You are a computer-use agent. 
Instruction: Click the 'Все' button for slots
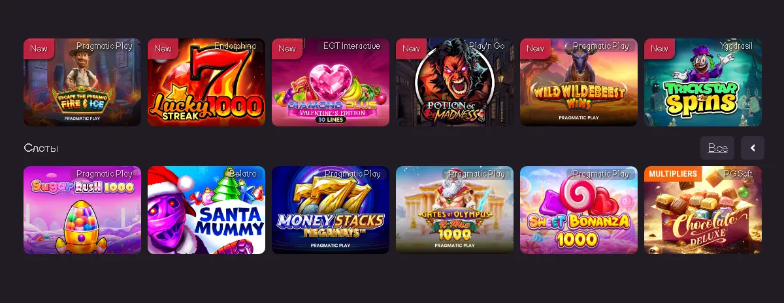(717, 148)
